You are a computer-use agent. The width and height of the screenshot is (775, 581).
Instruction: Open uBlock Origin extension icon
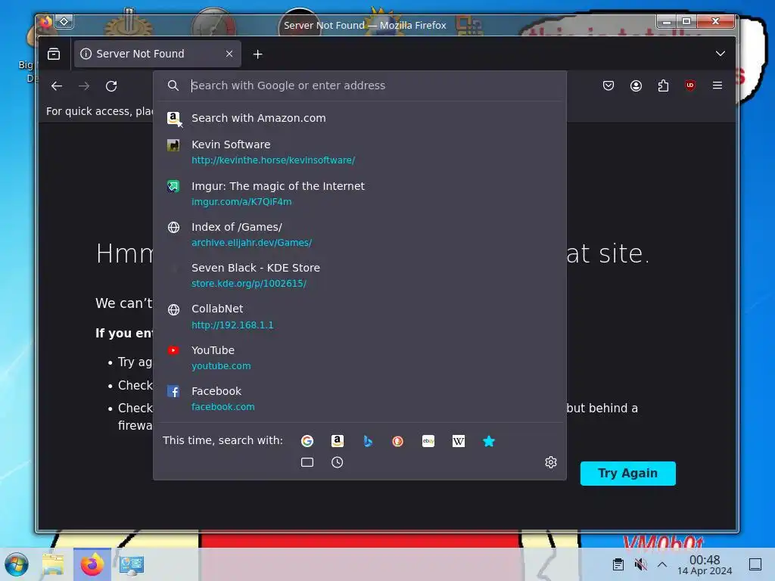[x=690, y=85]
